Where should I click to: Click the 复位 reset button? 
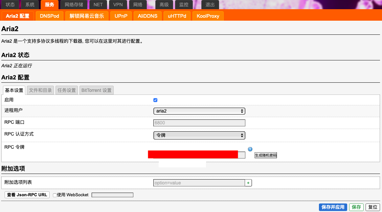click(373, 207)
